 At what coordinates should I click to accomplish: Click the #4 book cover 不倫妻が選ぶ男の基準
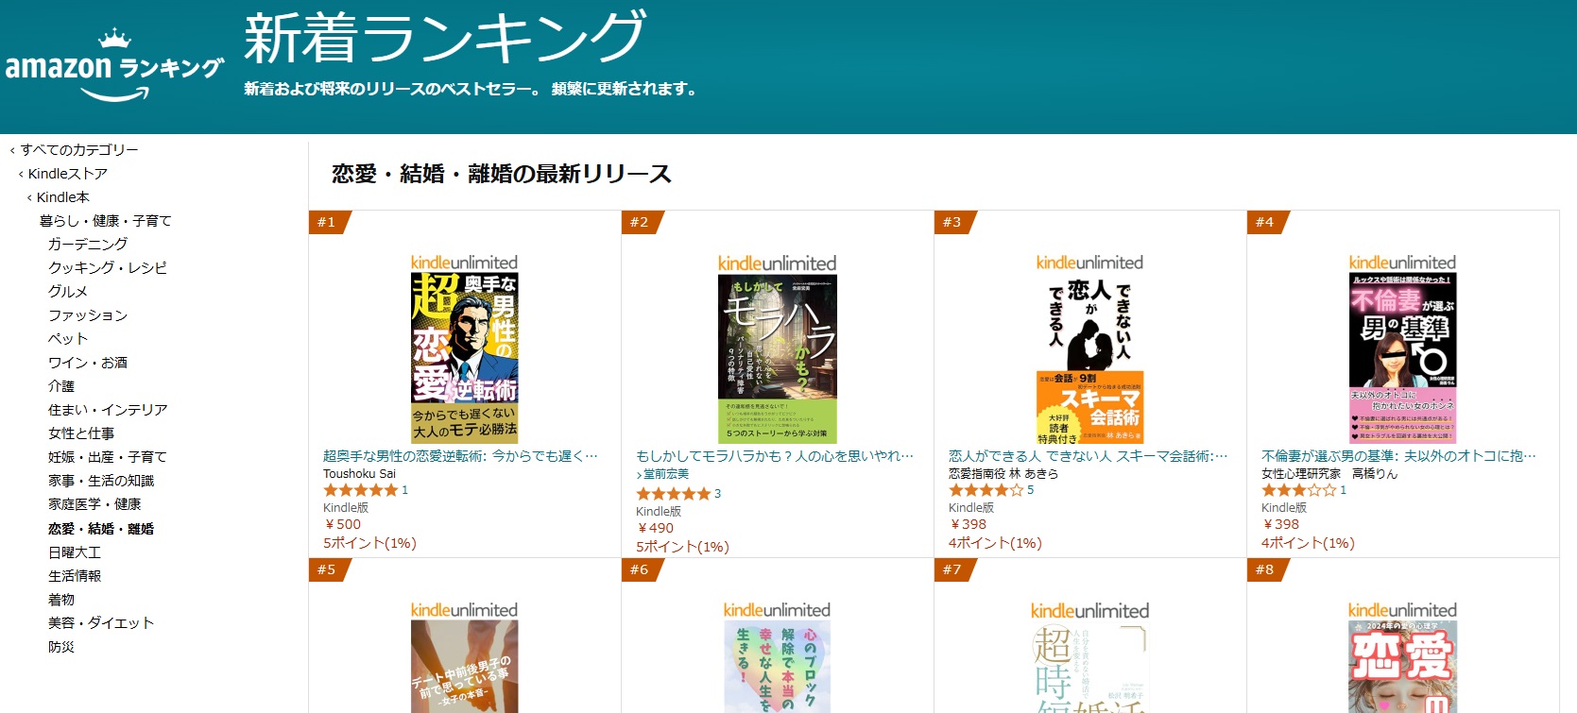(1402, 359)
